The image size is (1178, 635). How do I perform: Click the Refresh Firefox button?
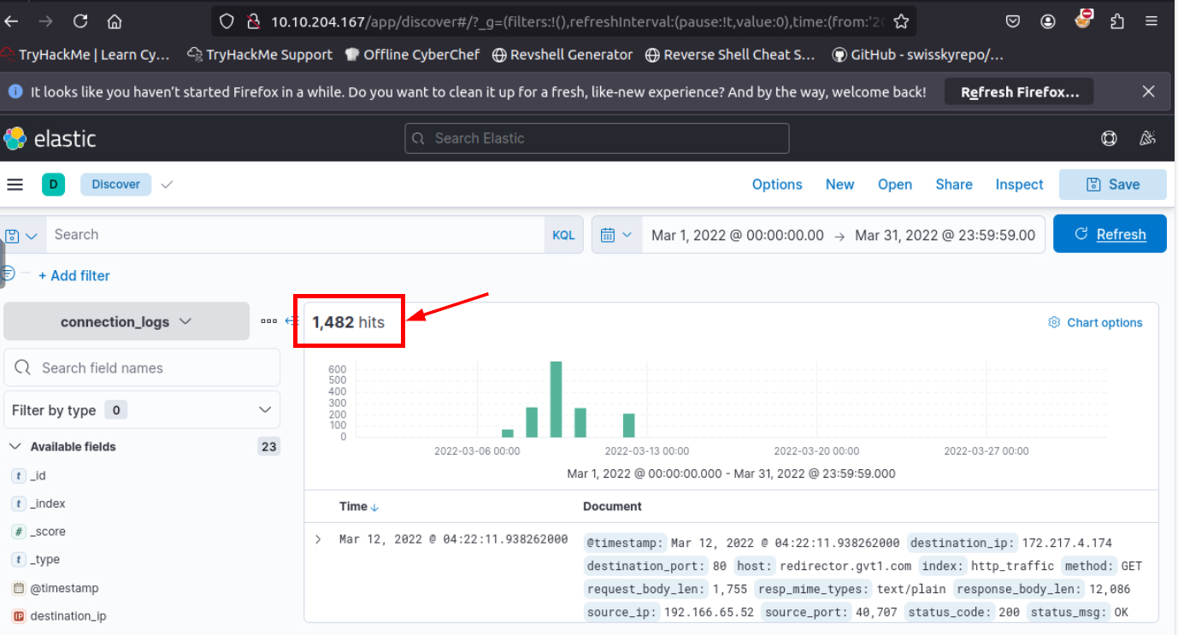1019,91
